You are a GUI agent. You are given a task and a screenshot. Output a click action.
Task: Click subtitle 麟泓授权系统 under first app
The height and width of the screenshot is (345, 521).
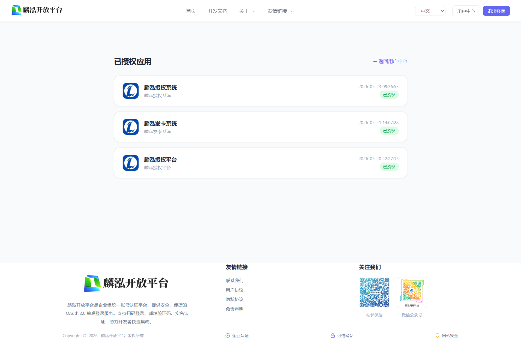pyautogui.click(x=157, y=96)
